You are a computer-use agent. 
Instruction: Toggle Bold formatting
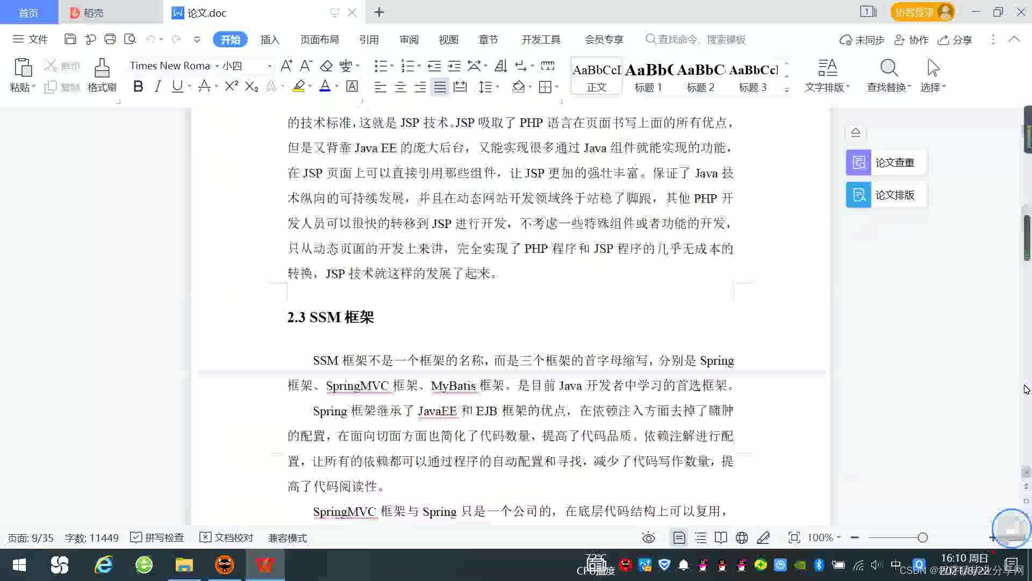click(138, 87)
